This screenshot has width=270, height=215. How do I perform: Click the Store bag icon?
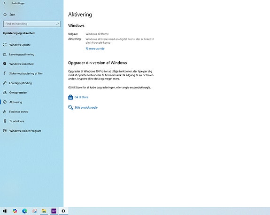tap(70, 97)
